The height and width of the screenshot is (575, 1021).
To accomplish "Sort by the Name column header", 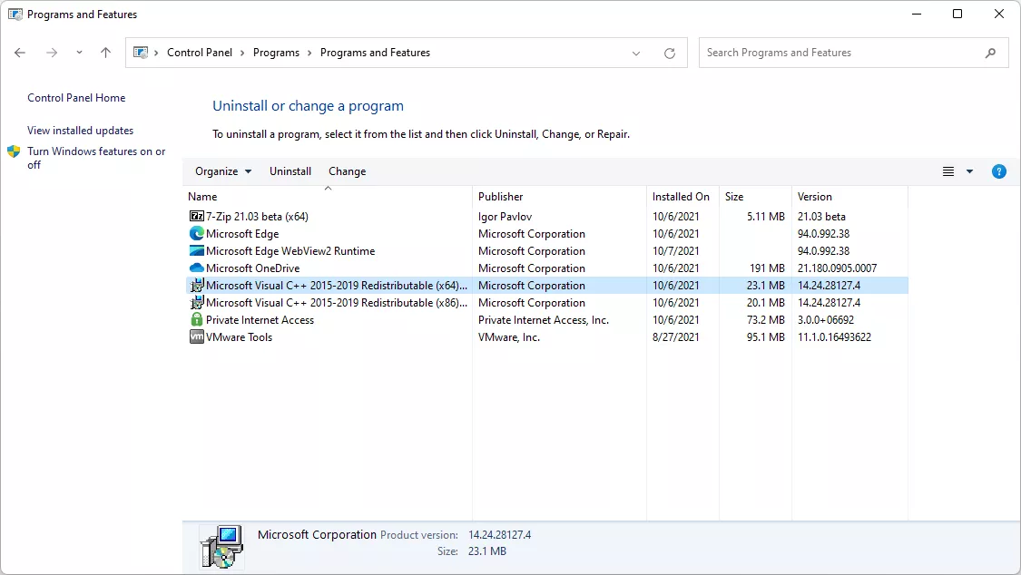I will pyautogui.click(x=327, y=197).
